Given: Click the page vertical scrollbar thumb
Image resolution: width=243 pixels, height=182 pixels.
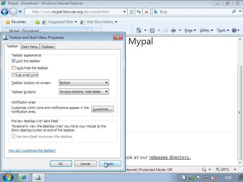Looking at the screenshot, I should tap(240, 113).
